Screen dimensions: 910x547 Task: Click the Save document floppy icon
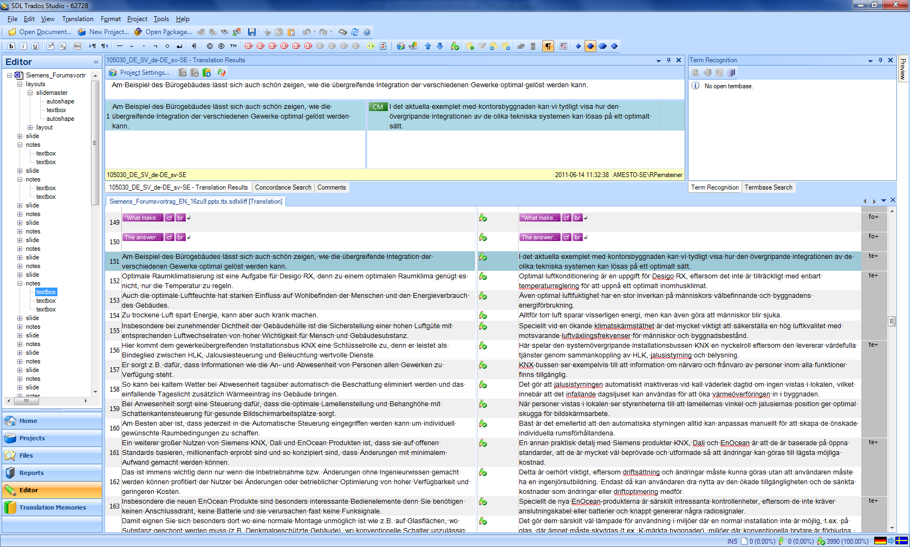252,32
